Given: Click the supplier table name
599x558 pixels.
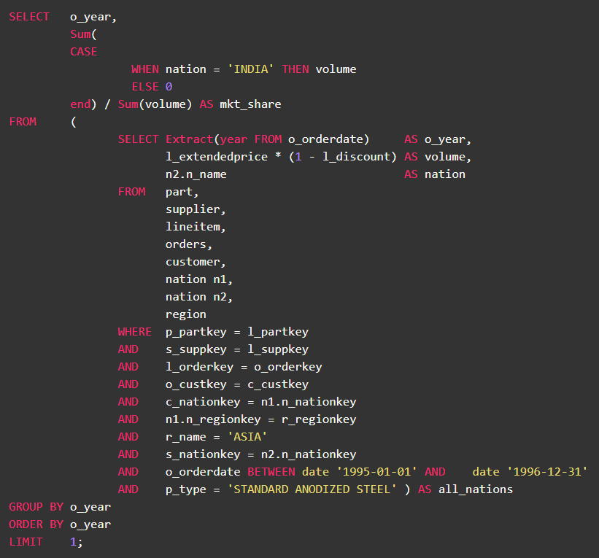Looking at the screenshot, I should pos(193,209).
